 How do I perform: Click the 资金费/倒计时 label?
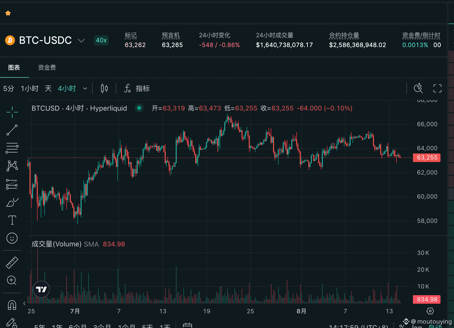[421, 35]
